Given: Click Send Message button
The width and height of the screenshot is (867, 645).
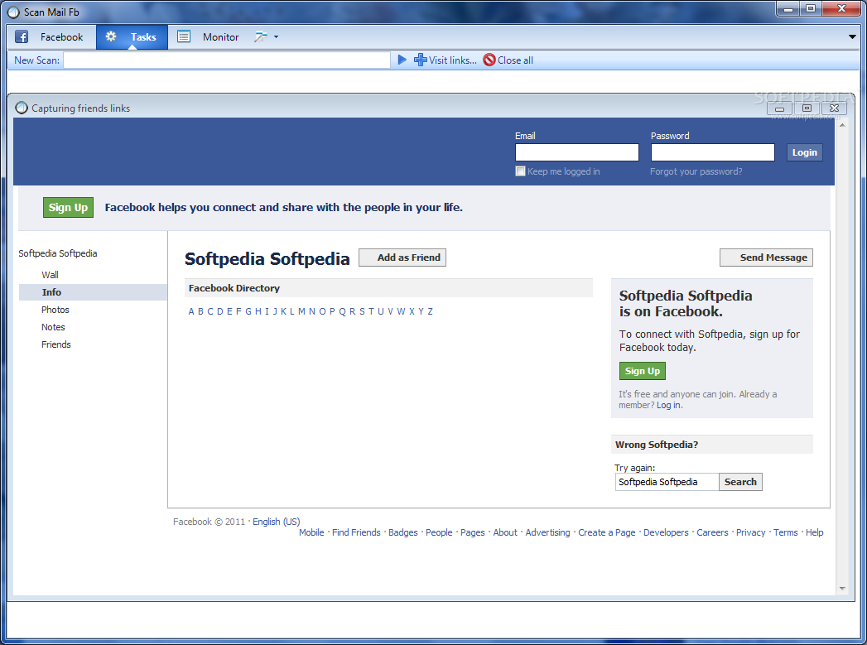Looking at the screenshot, I should pos(766,258).
